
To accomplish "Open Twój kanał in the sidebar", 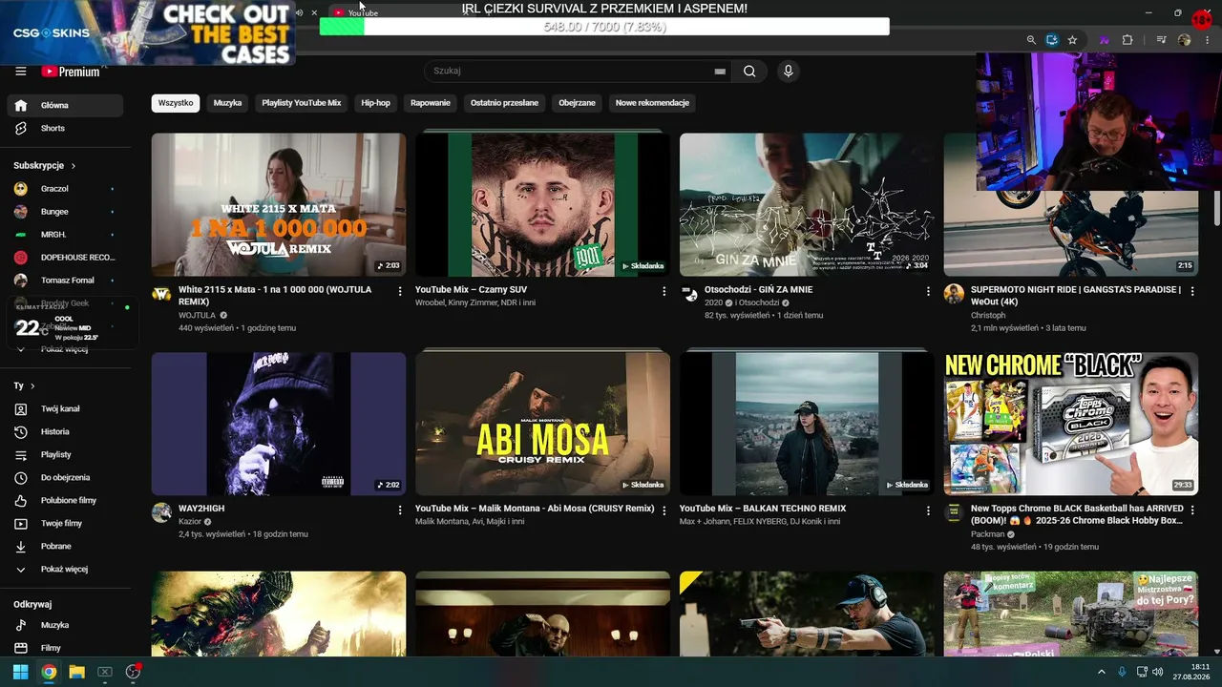I will pyautogui.click(x=65, y=408).
